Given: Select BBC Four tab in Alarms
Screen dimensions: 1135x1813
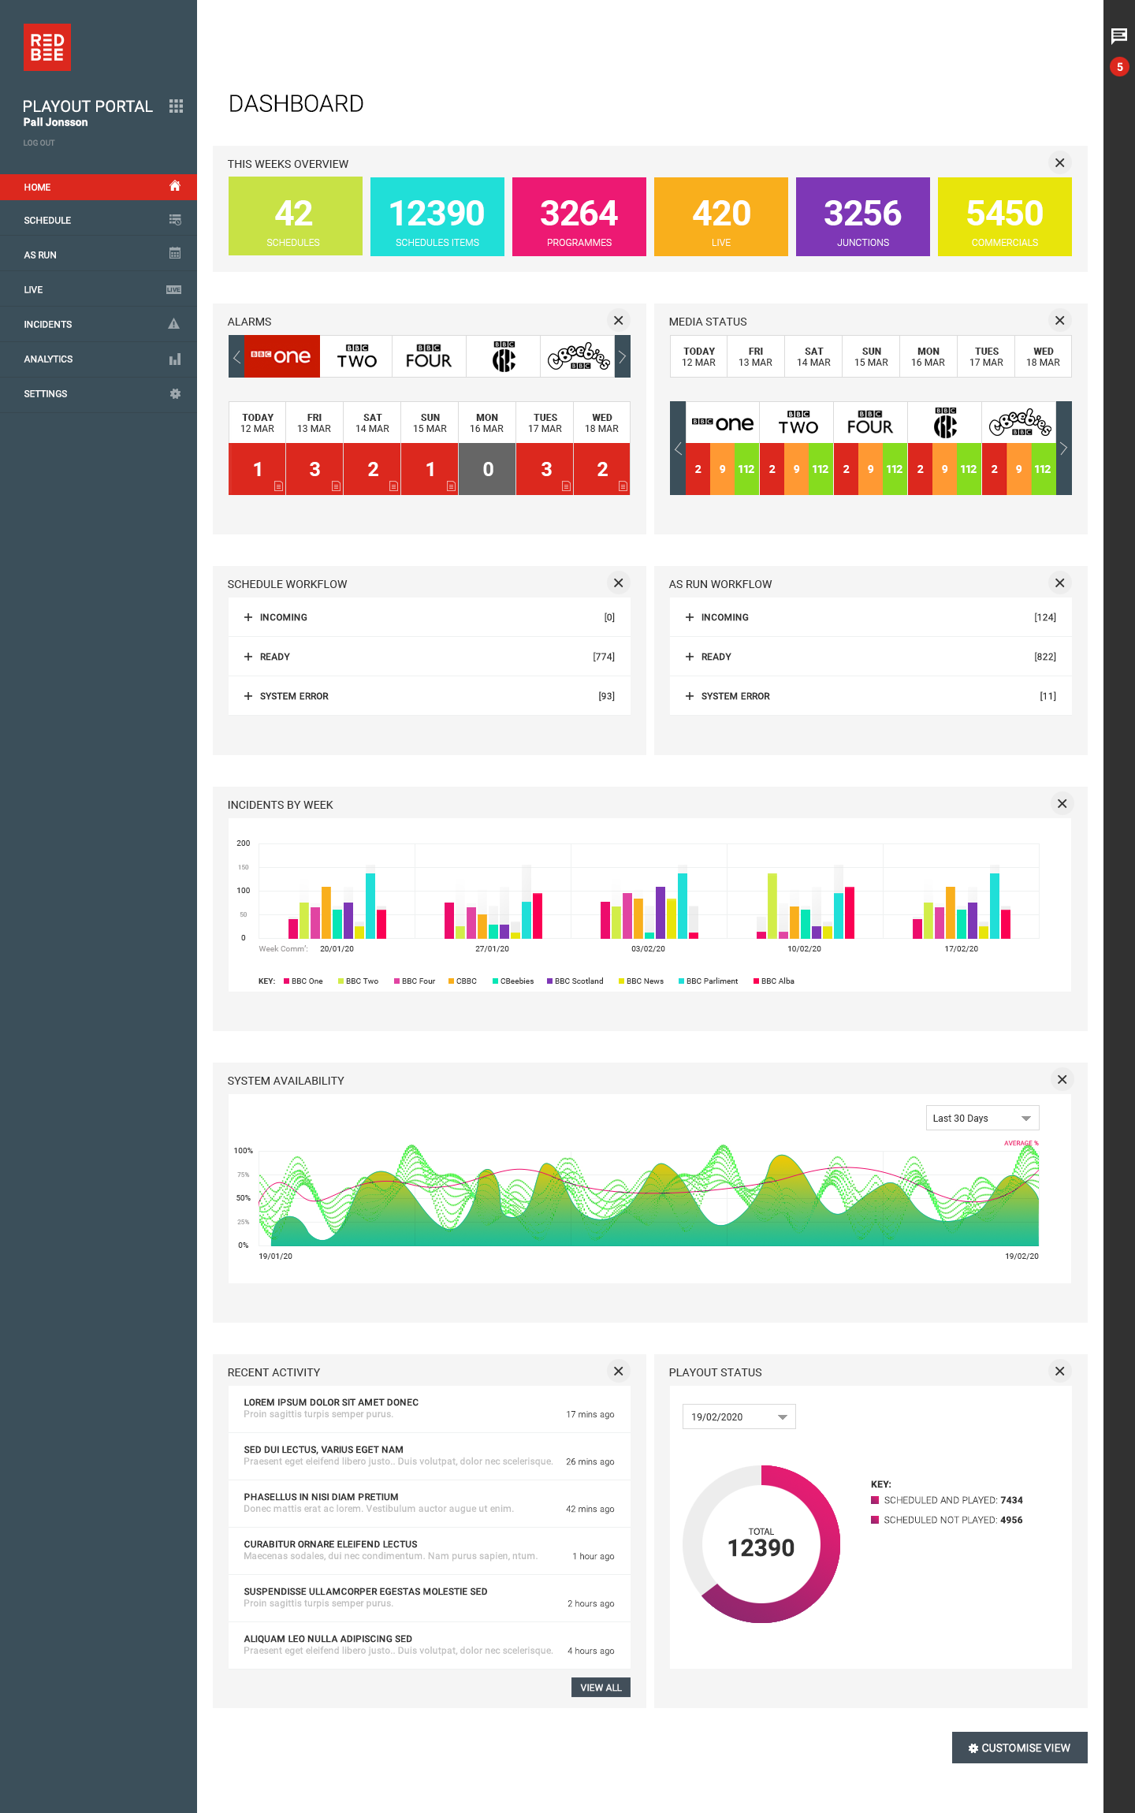Looking at the screenshot, I should point(429,357).
